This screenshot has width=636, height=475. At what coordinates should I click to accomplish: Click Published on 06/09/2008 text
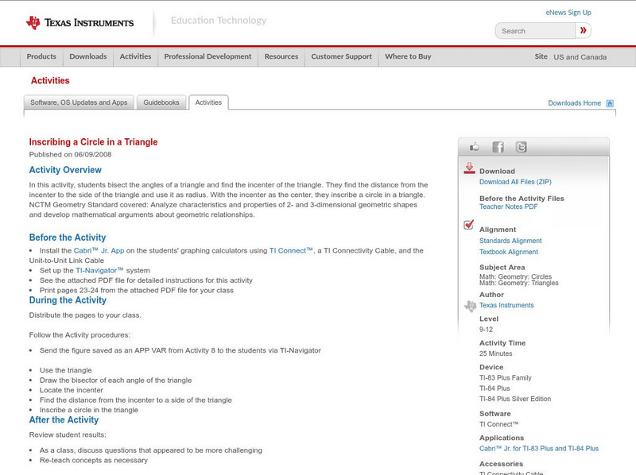click(x=70, y=154)
